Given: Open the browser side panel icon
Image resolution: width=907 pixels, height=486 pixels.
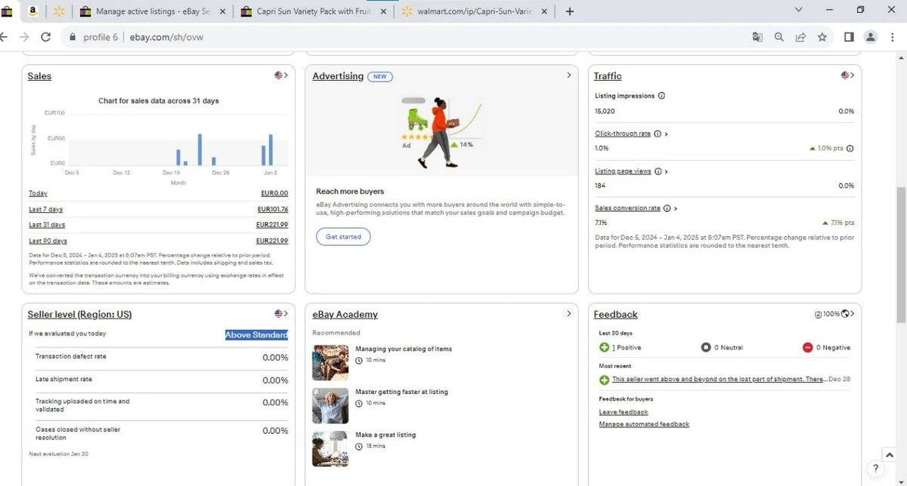Looking at the screenshot, I should [x=849, y=37].
